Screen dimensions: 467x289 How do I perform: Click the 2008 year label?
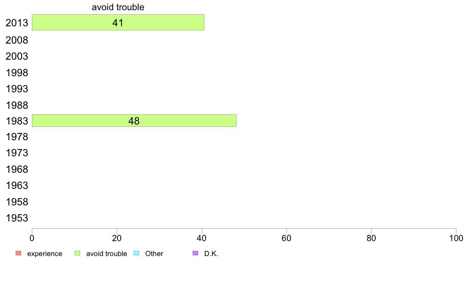17,40
